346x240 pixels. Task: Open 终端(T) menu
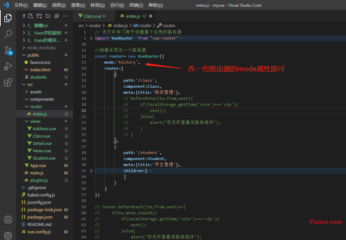point(136,5)
